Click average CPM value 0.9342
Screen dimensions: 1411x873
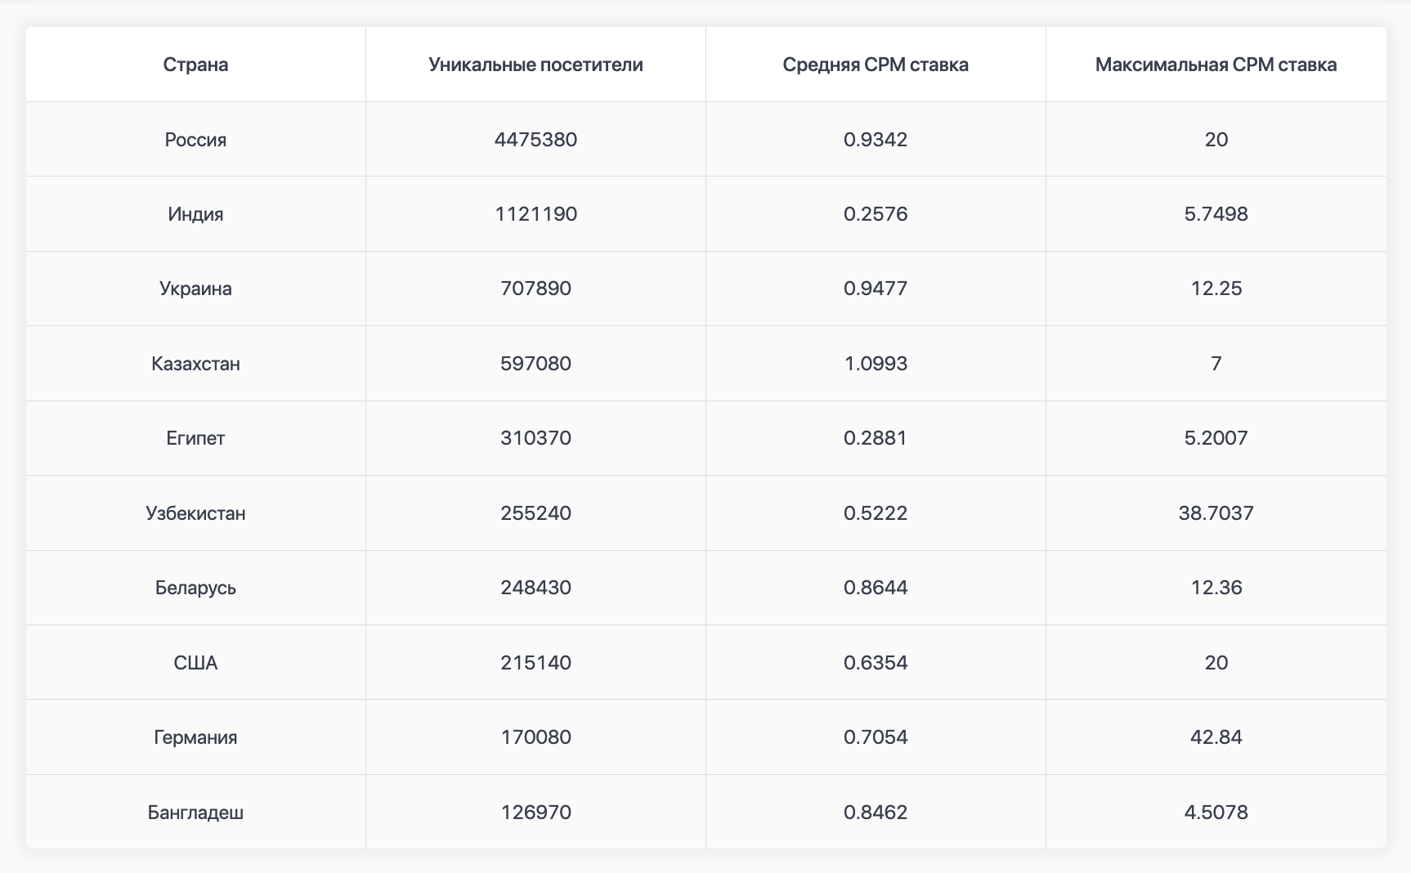[876, 140]
